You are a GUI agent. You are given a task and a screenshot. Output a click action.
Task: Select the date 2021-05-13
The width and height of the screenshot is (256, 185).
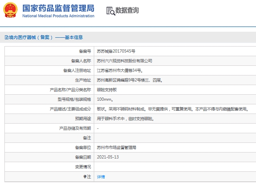coord(108,157)
